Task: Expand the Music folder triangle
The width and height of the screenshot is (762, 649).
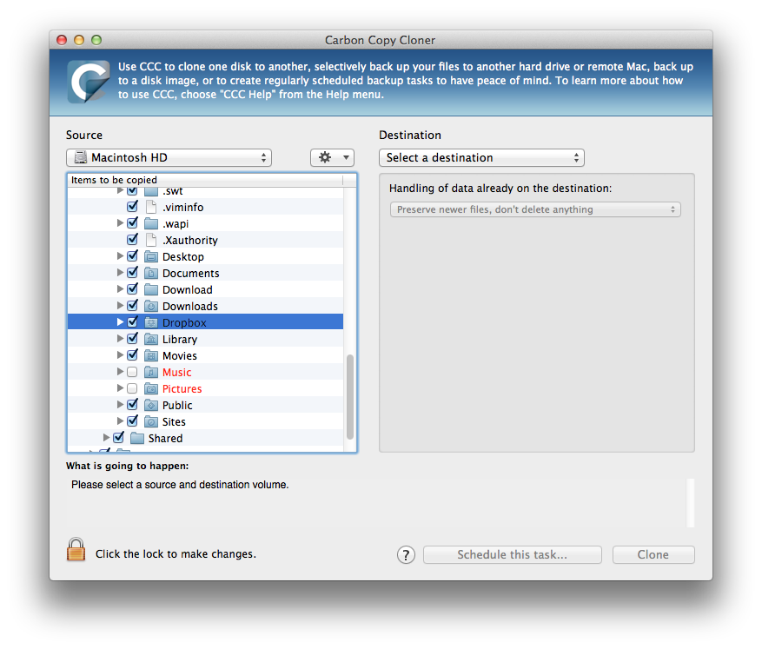Action: (120, 372)
